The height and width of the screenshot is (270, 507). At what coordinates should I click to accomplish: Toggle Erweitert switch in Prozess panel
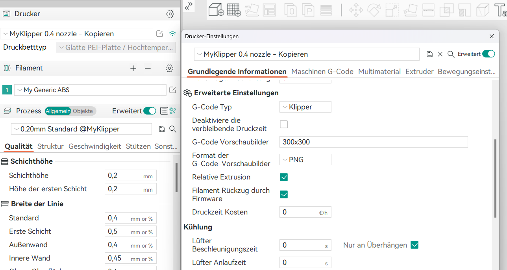click(150, 111)
